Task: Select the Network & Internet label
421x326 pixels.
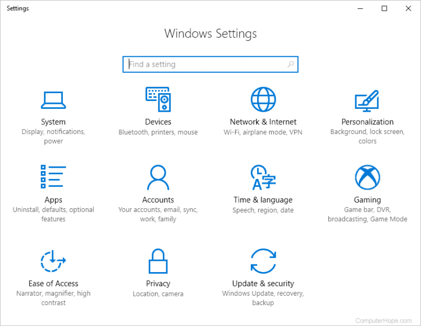Action: 263,122
